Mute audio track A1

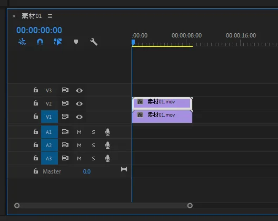coord(80,132)
